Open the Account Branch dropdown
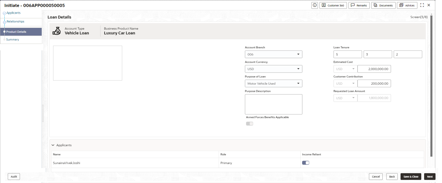The height and width of the screenshot is (183, 442). (x=274, y=54)
